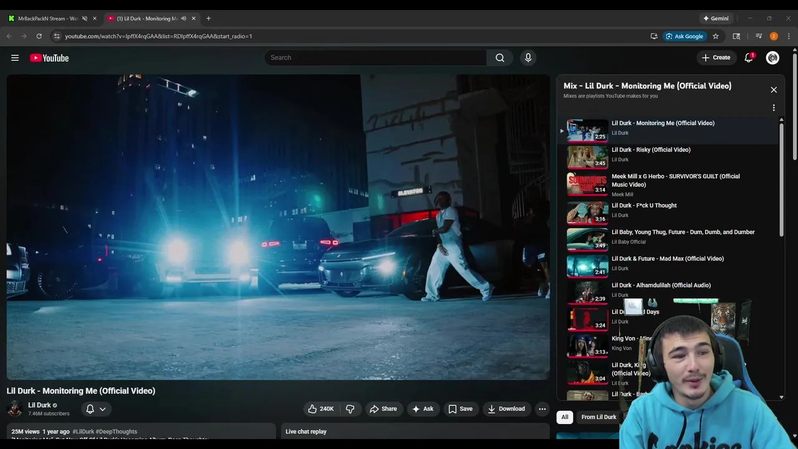Click the address bar URL
The height and width of the screenshot is (449, 798).
(158, 36)
